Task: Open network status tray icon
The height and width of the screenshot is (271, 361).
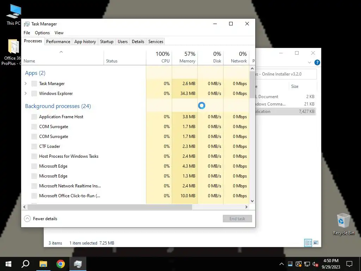Action: pyautogui.click(x=307, y=264)
